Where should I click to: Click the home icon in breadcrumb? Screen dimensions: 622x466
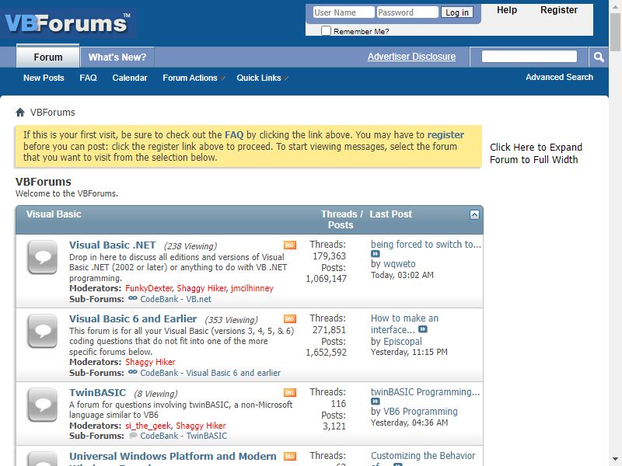[x=20, y=113]
